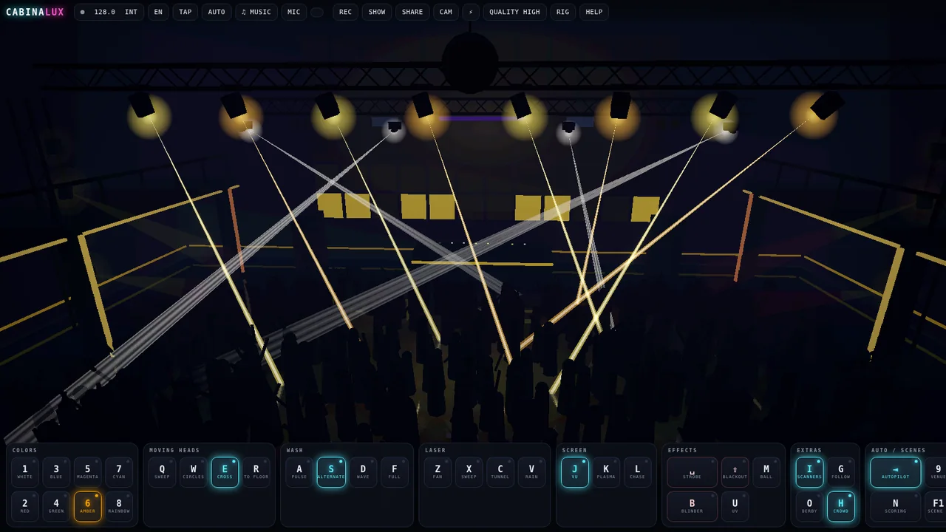Open the Music note button

[256, 12]
